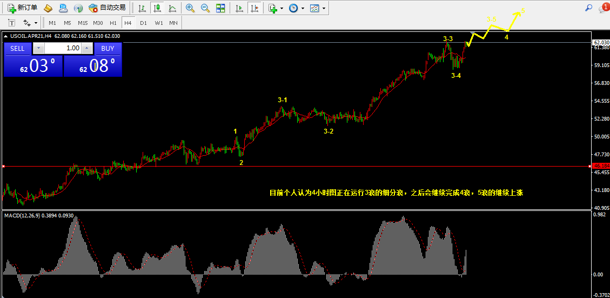This screenshot has height=298, width=610.
Task: Increase lot volume with up arrow
Action: tap(88, 48)
